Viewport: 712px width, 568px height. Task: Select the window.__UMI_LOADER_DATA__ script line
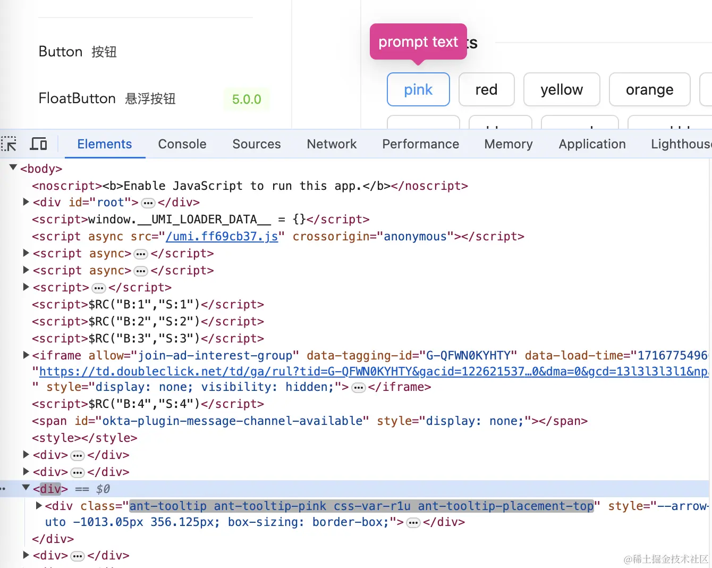200,219
